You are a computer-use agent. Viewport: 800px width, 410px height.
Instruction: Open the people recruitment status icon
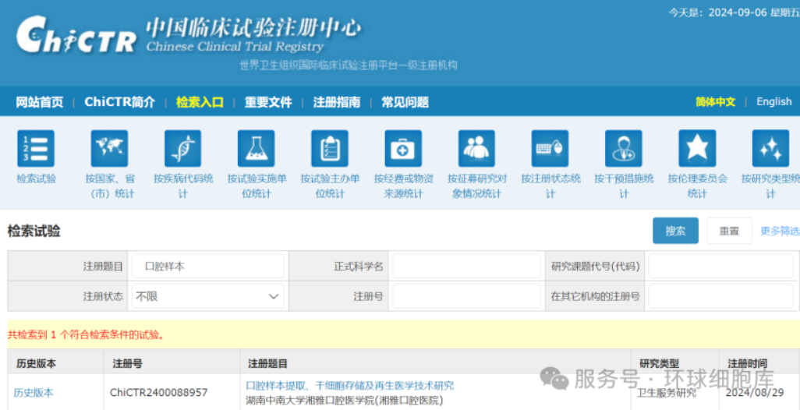coord(476,149)
